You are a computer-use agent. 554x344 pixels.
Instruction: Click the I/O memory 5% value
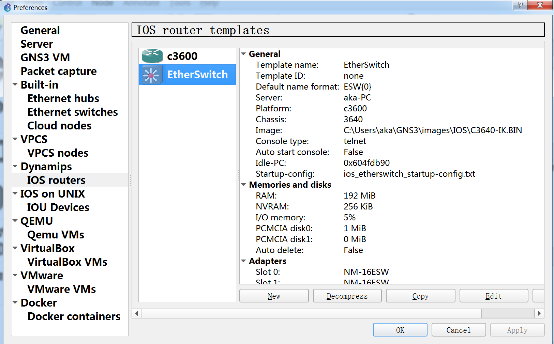349,217
